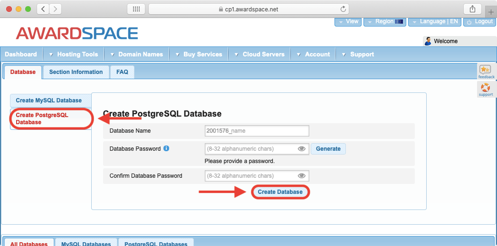Screen dimensions: 497x246
Task: Click the feedback star icon
Action: tap(486, 70)
